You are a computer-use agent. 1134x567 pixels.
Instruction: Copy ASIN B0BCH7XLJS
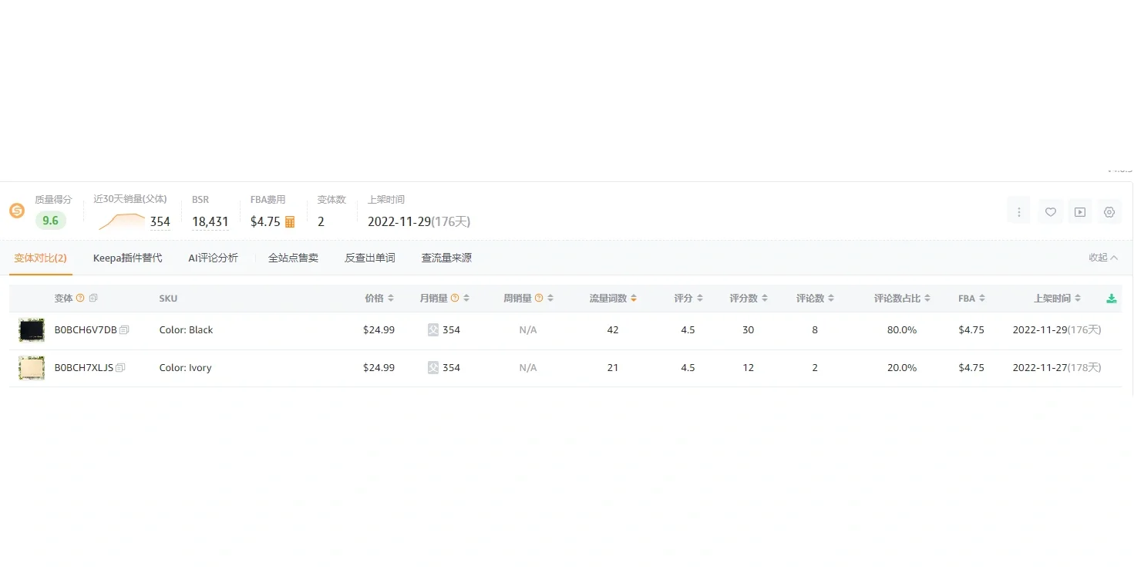120,368
